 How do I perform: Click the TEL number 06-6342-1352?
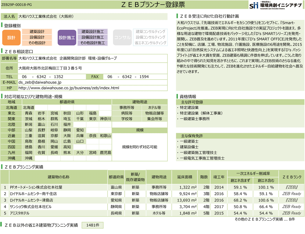click(x=42, y=77)
